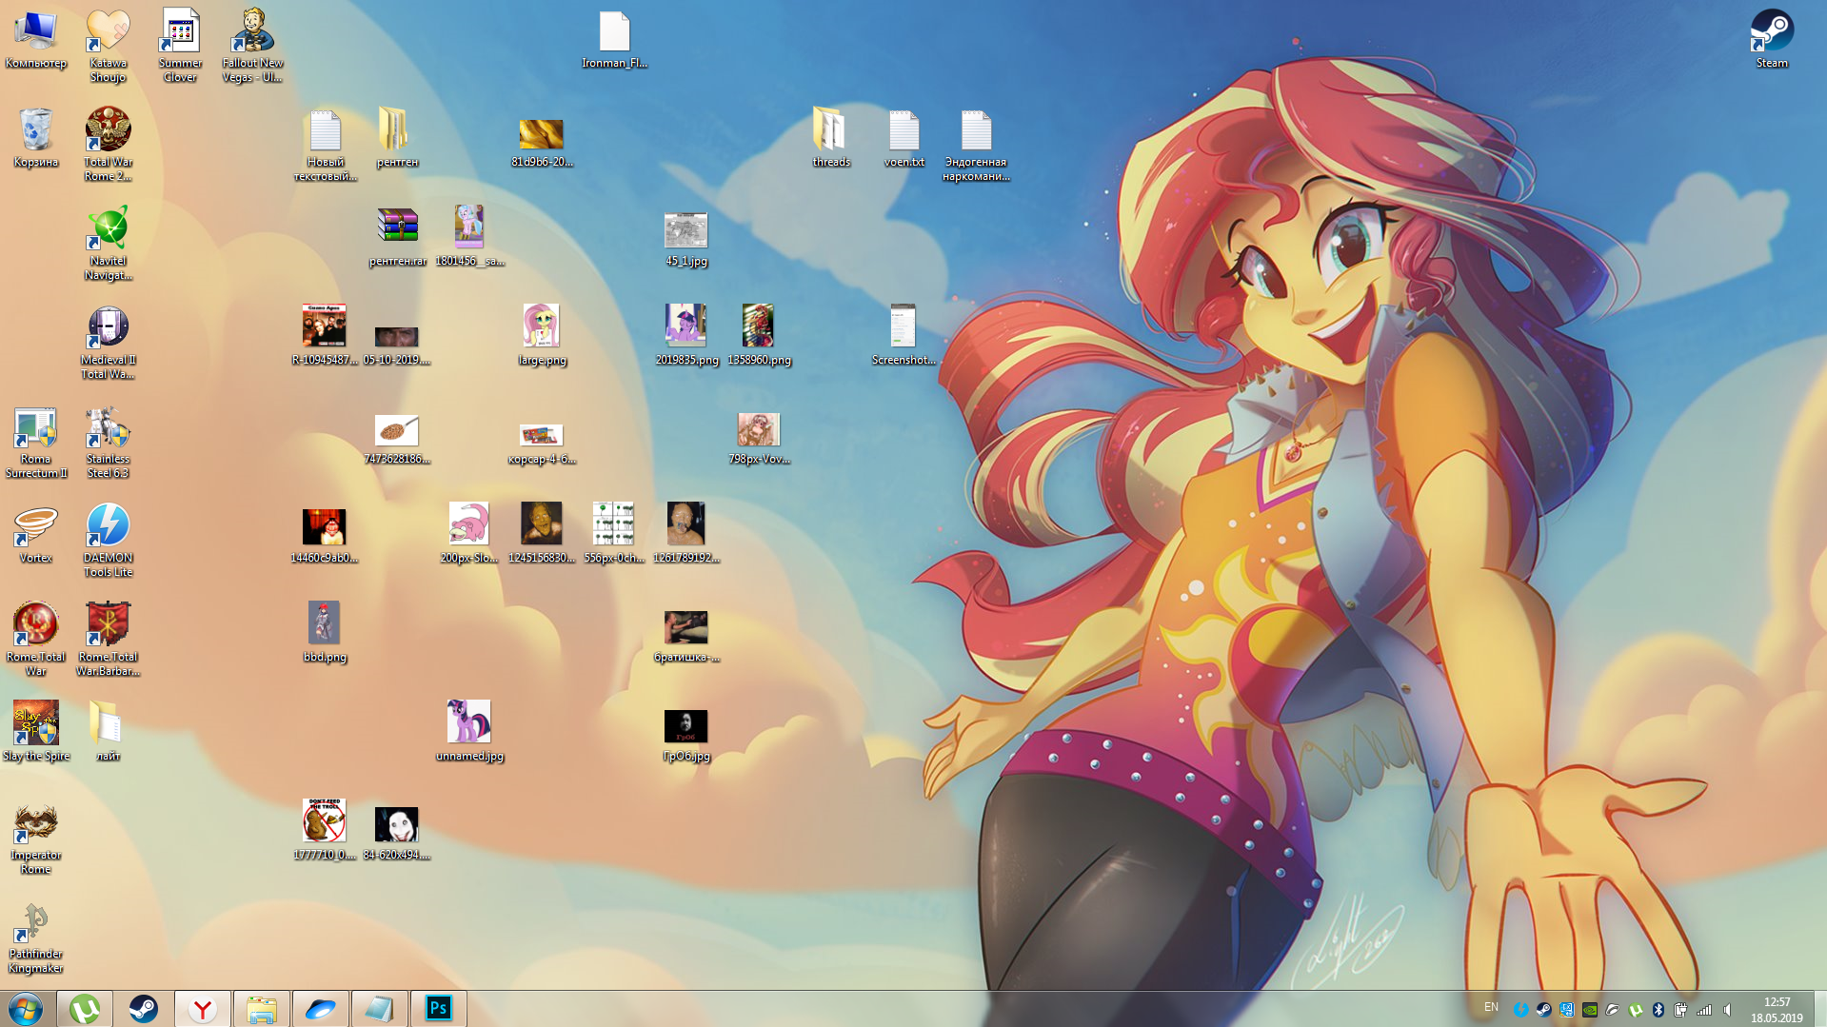Click the EN language indicator
The height and width of the screenshot is (1027, 1827).
pyautogui.click(x=1491, y=1008)
